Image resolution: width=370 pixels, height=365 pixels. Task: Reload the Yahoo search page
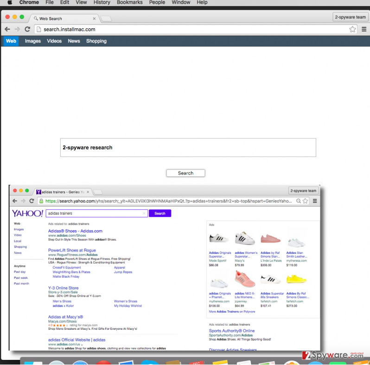(32, 201)
